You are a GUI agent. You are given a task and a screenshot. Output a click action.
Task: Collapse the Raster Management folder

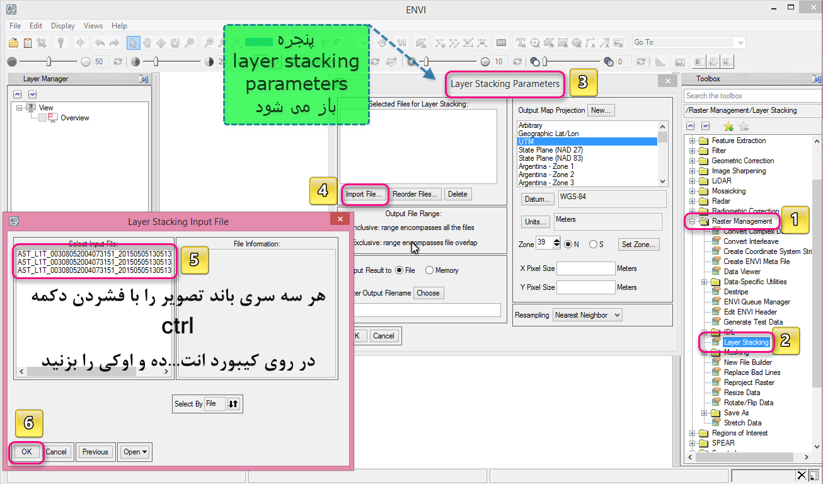693,221
